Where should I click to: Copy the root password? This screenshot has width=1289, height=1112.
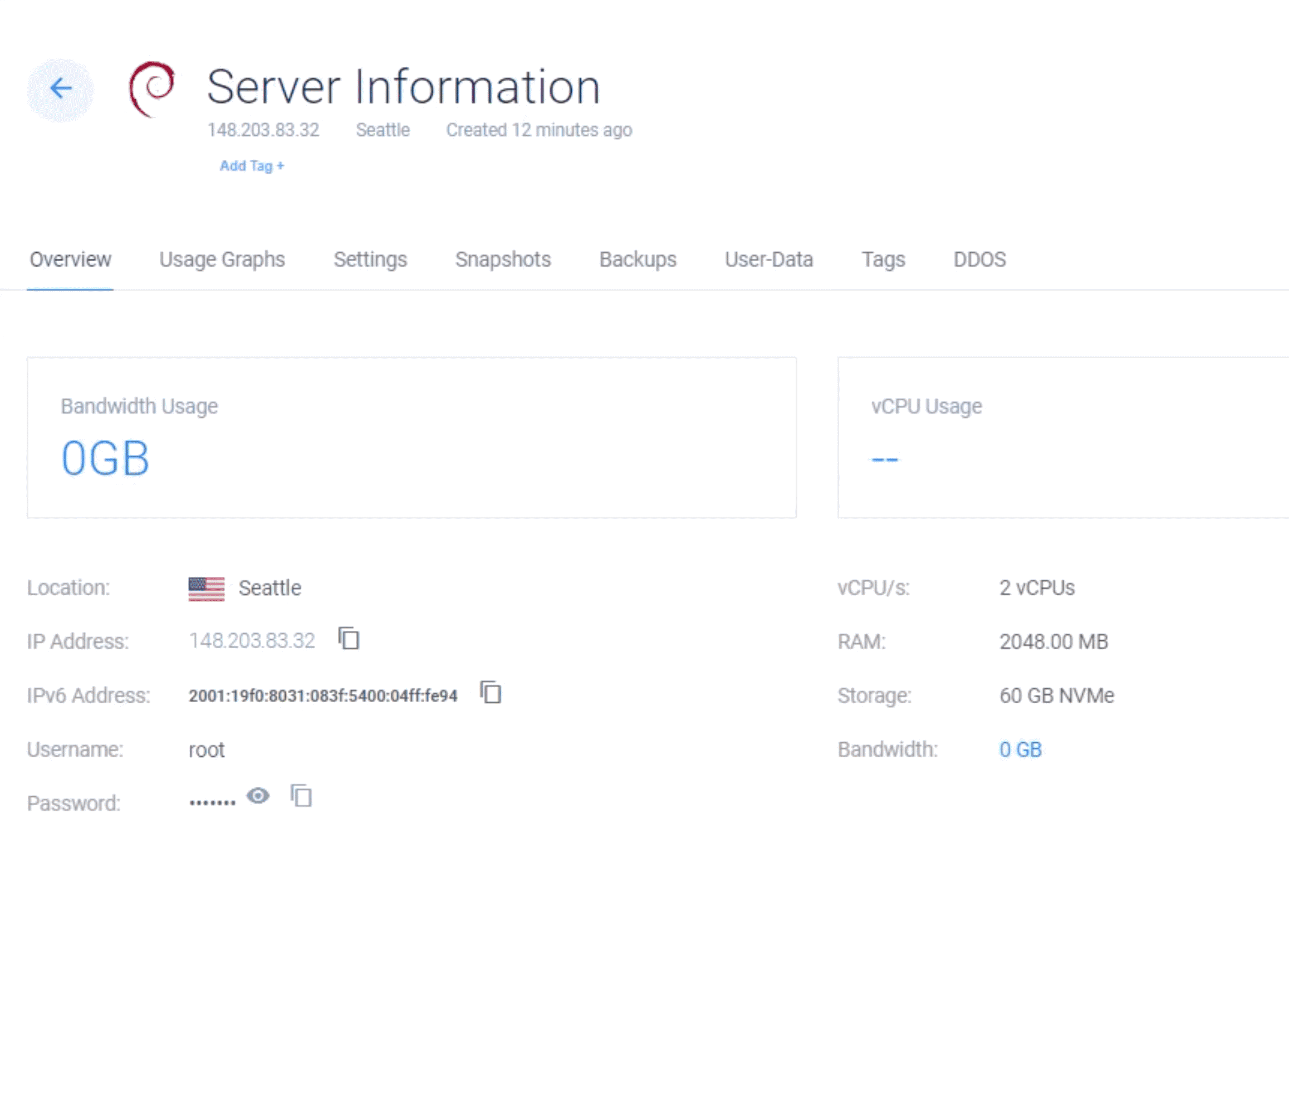click(301, 796)
